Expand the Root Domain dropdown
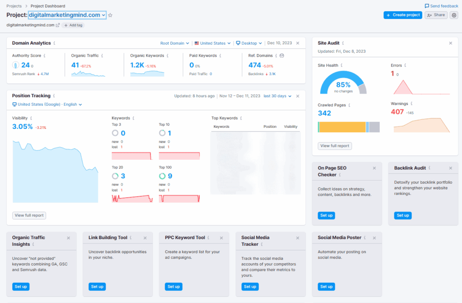 pos(175,43)
